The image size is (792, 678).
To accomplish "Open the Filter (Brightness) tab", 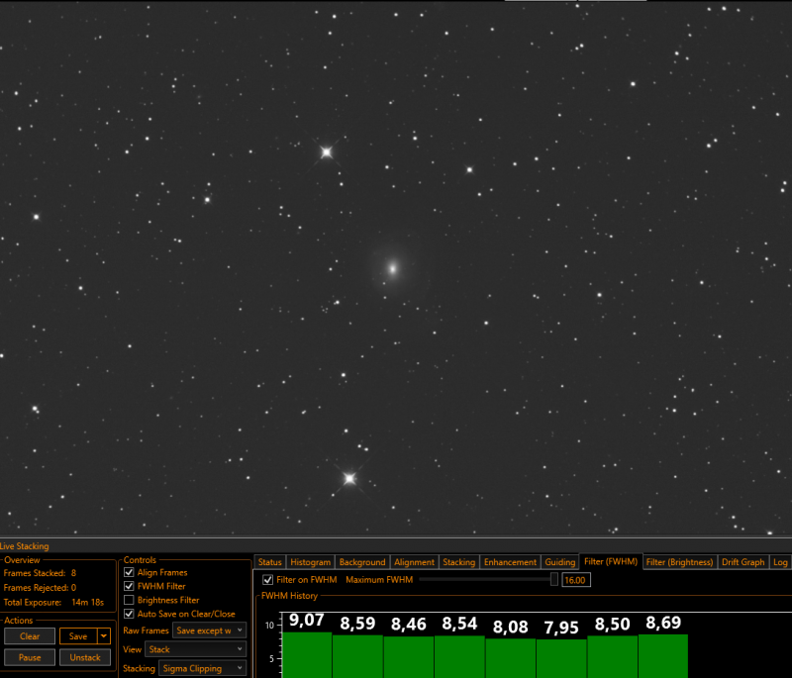I will (x=679, y=562).
